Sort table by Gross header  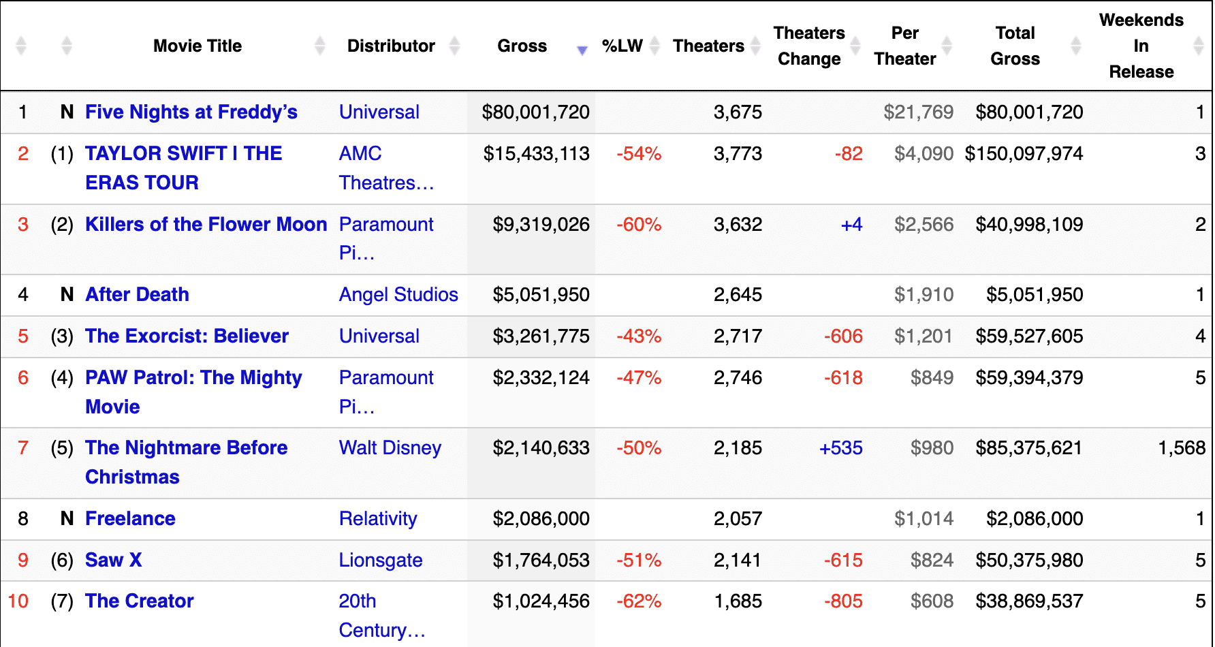[x=522, y=46]
